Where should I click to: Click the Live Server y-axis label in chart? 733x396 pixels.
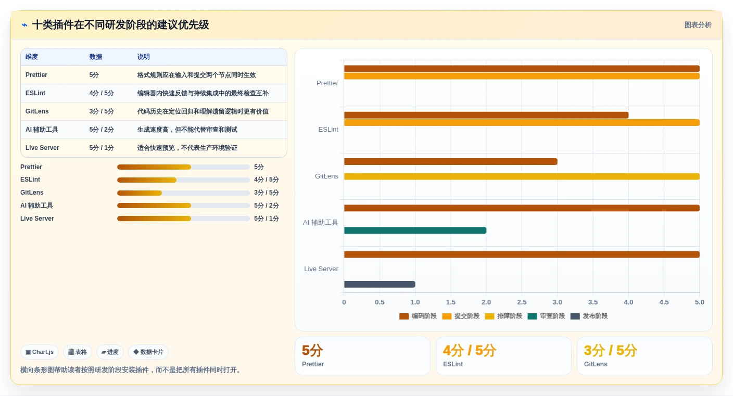321,269
